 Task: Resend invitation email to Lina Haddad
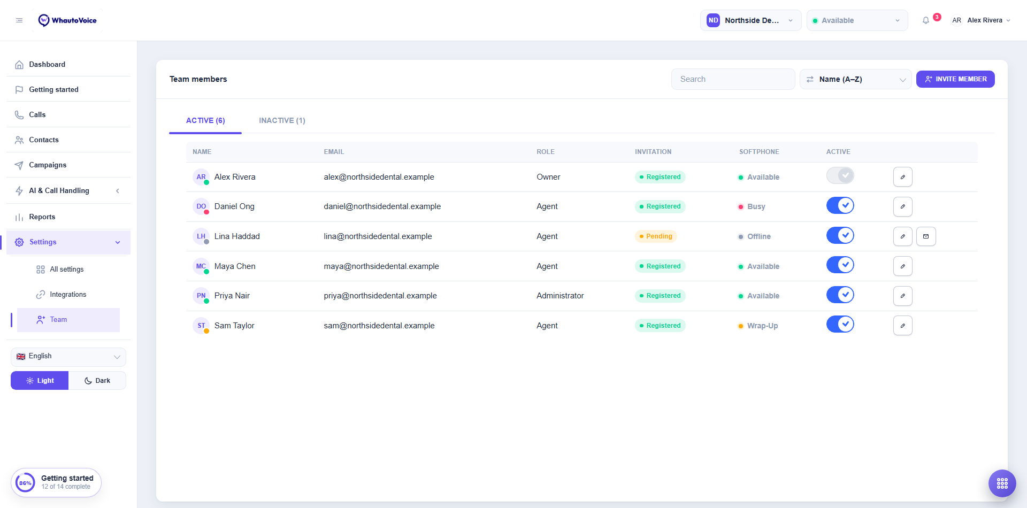click(x=926, y=236)
